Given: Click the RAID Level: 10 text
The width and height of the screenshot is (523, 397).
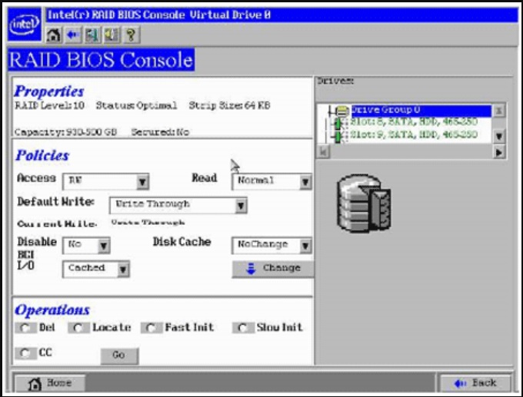Looking at the screenshot, I should pos(49,105).
